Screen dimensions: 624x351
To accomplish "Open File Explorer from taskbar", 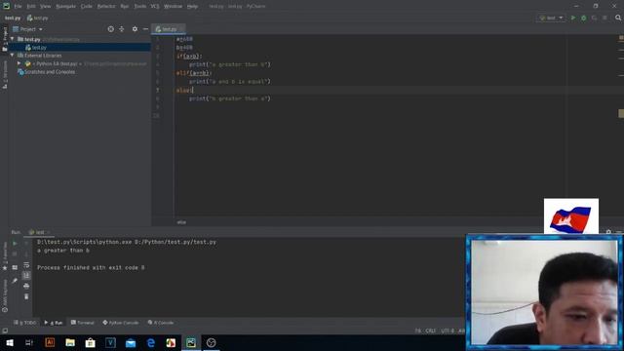I will [x=70, y=342].
